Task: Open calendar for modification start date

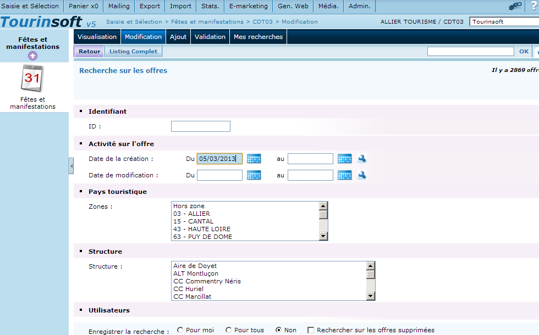Action: pyautogui.click(x=254, y=175)
